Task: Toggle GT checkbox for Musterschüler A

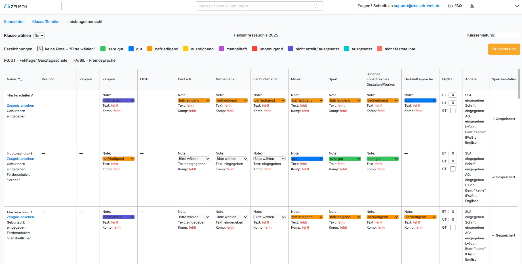Action: pos(453,111)
